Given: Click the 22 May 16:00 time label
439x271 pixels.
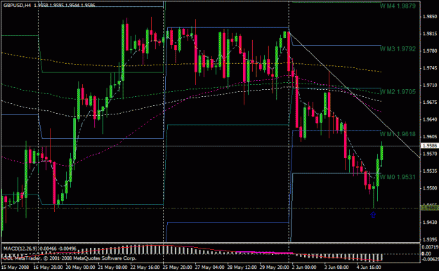Looking at the screenshot, I should (x=145, y=267).
